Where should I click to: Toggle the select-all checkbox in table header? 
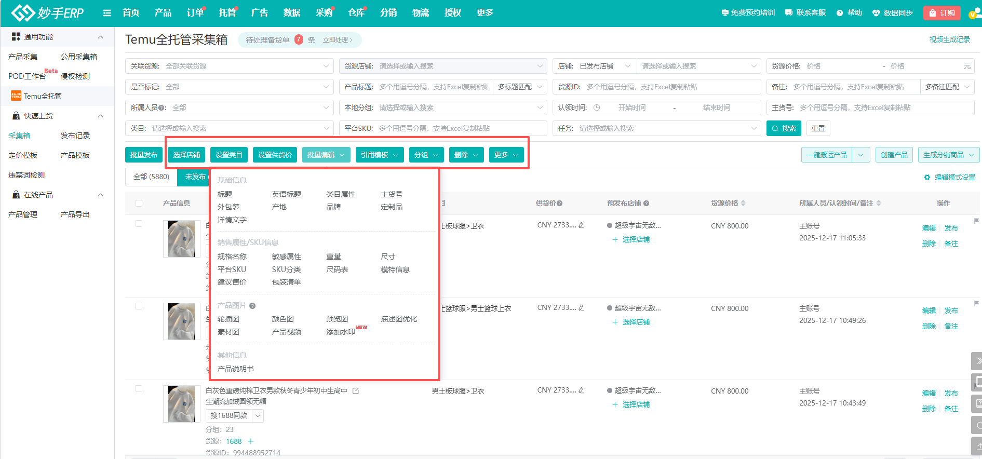(139, 204)
